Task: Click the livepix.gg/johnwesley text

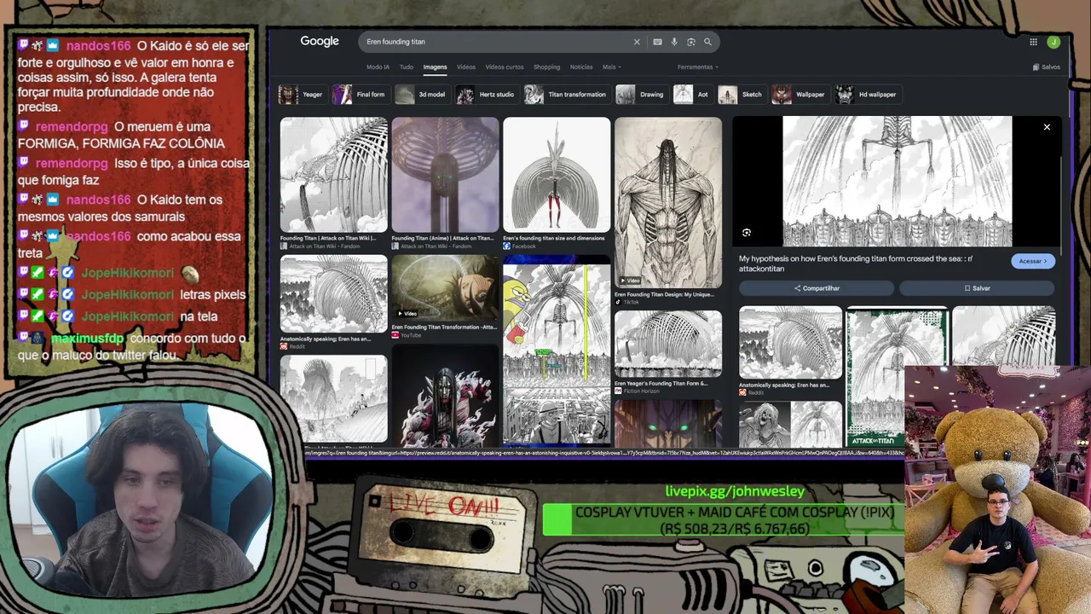Action: coord(735,491)
